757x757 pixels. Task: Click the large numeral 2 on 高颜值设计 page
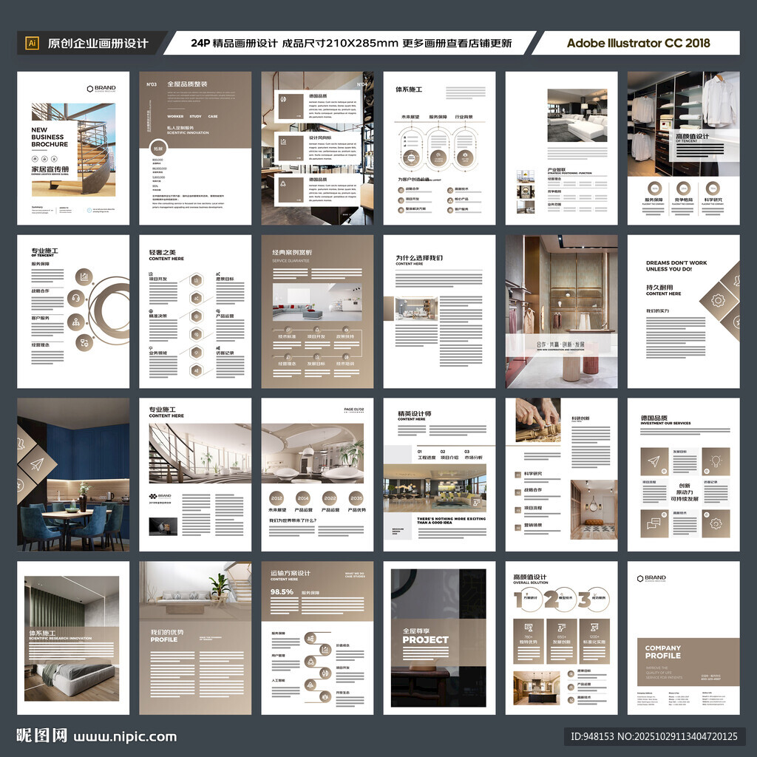coord(551,600)
